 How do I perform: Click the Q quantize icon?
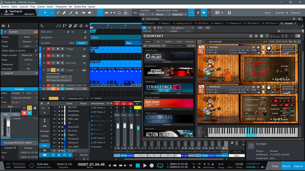[x=119, y=13]
